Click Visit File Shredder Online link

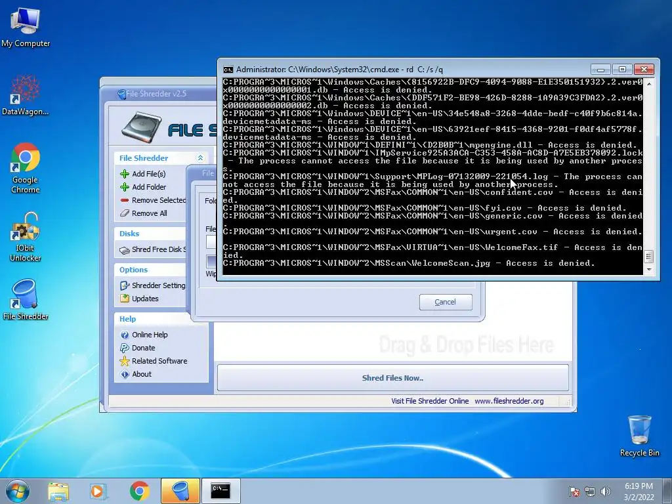pos(430,401)
